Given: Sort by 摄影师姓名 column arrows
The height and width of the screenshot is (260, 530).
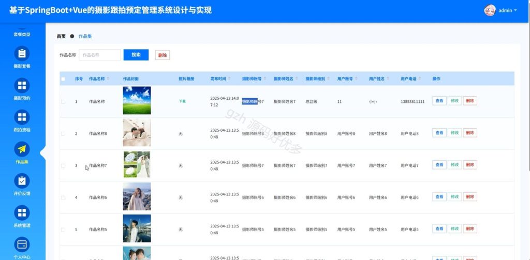Looking at the screenshot, I should click(297, 79).
